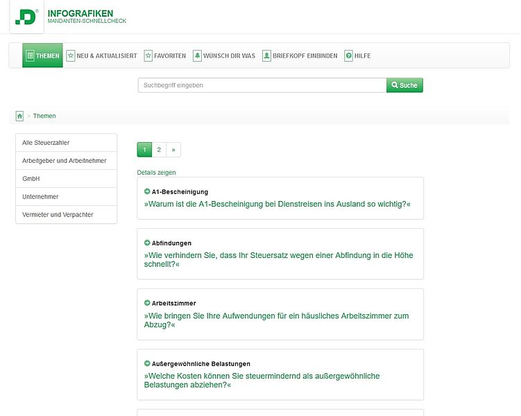Viewport: 521px width, 416px height.
Task: Open the Themen tab in navigation
Action: 42,55
